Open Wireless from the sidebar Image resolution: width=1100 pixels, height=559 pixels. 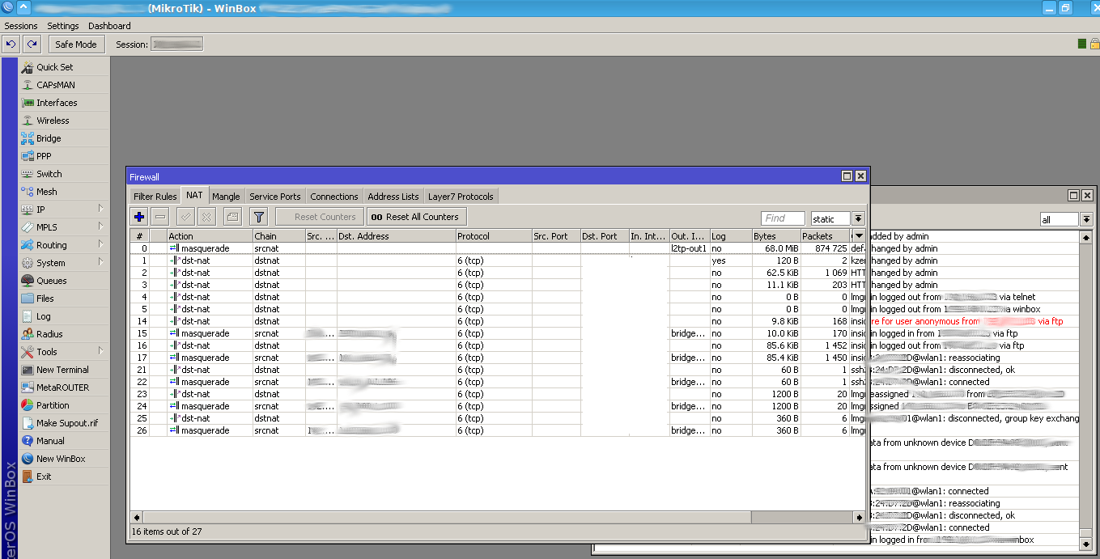53,121
